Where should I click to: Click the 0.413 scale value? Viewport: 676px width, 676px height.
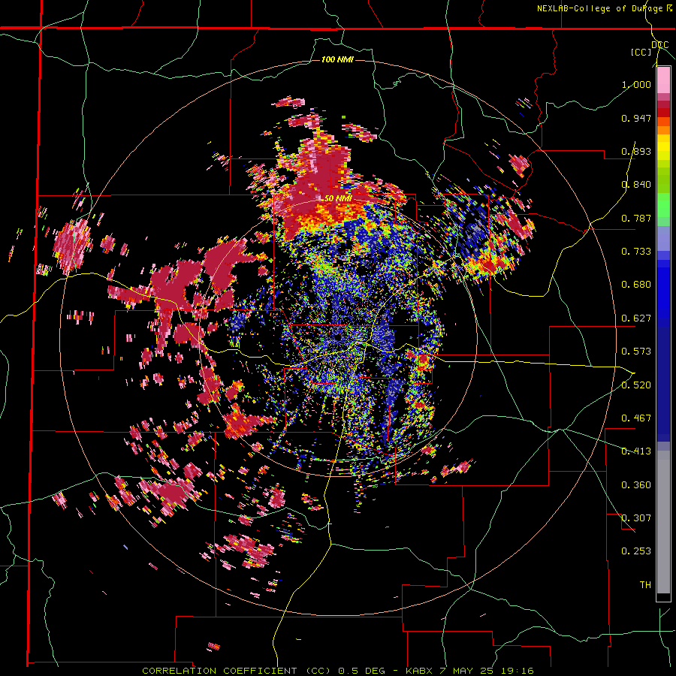pyautogui.click(x=636, y=451)
